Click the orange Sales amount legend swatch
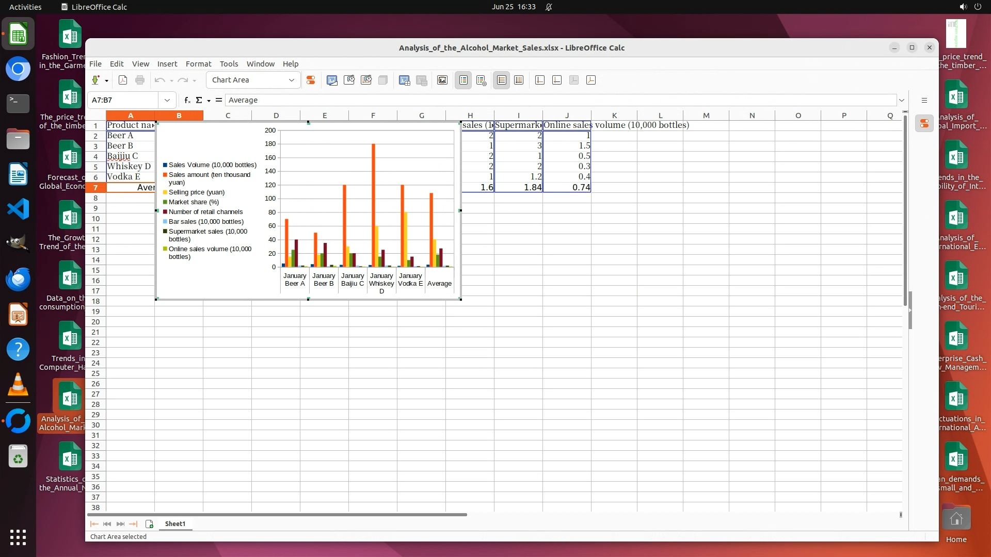991x557 pixels. [x=165, y=175]
